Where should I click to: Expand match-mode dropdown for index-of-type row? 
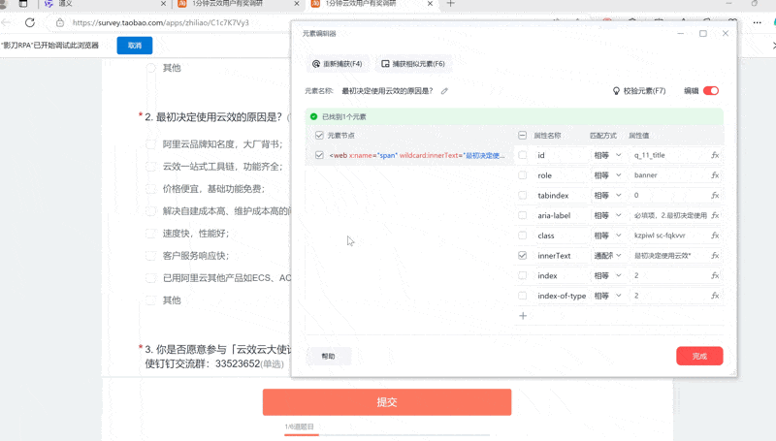click(607, 296)
